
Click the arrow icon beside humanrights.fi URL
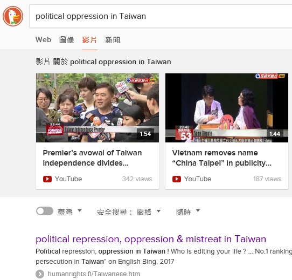click(x=40, y=274)
